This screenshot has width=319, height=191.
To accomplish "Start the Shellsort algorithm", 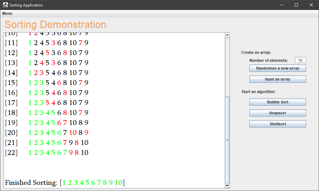I will [x=278, y=124].
